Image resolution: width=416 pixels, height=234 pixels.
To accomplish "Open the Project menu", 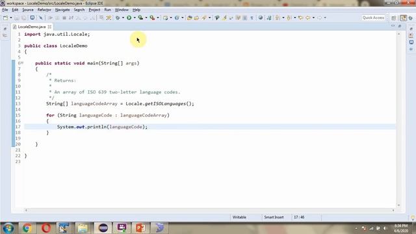I will [94, 10].
